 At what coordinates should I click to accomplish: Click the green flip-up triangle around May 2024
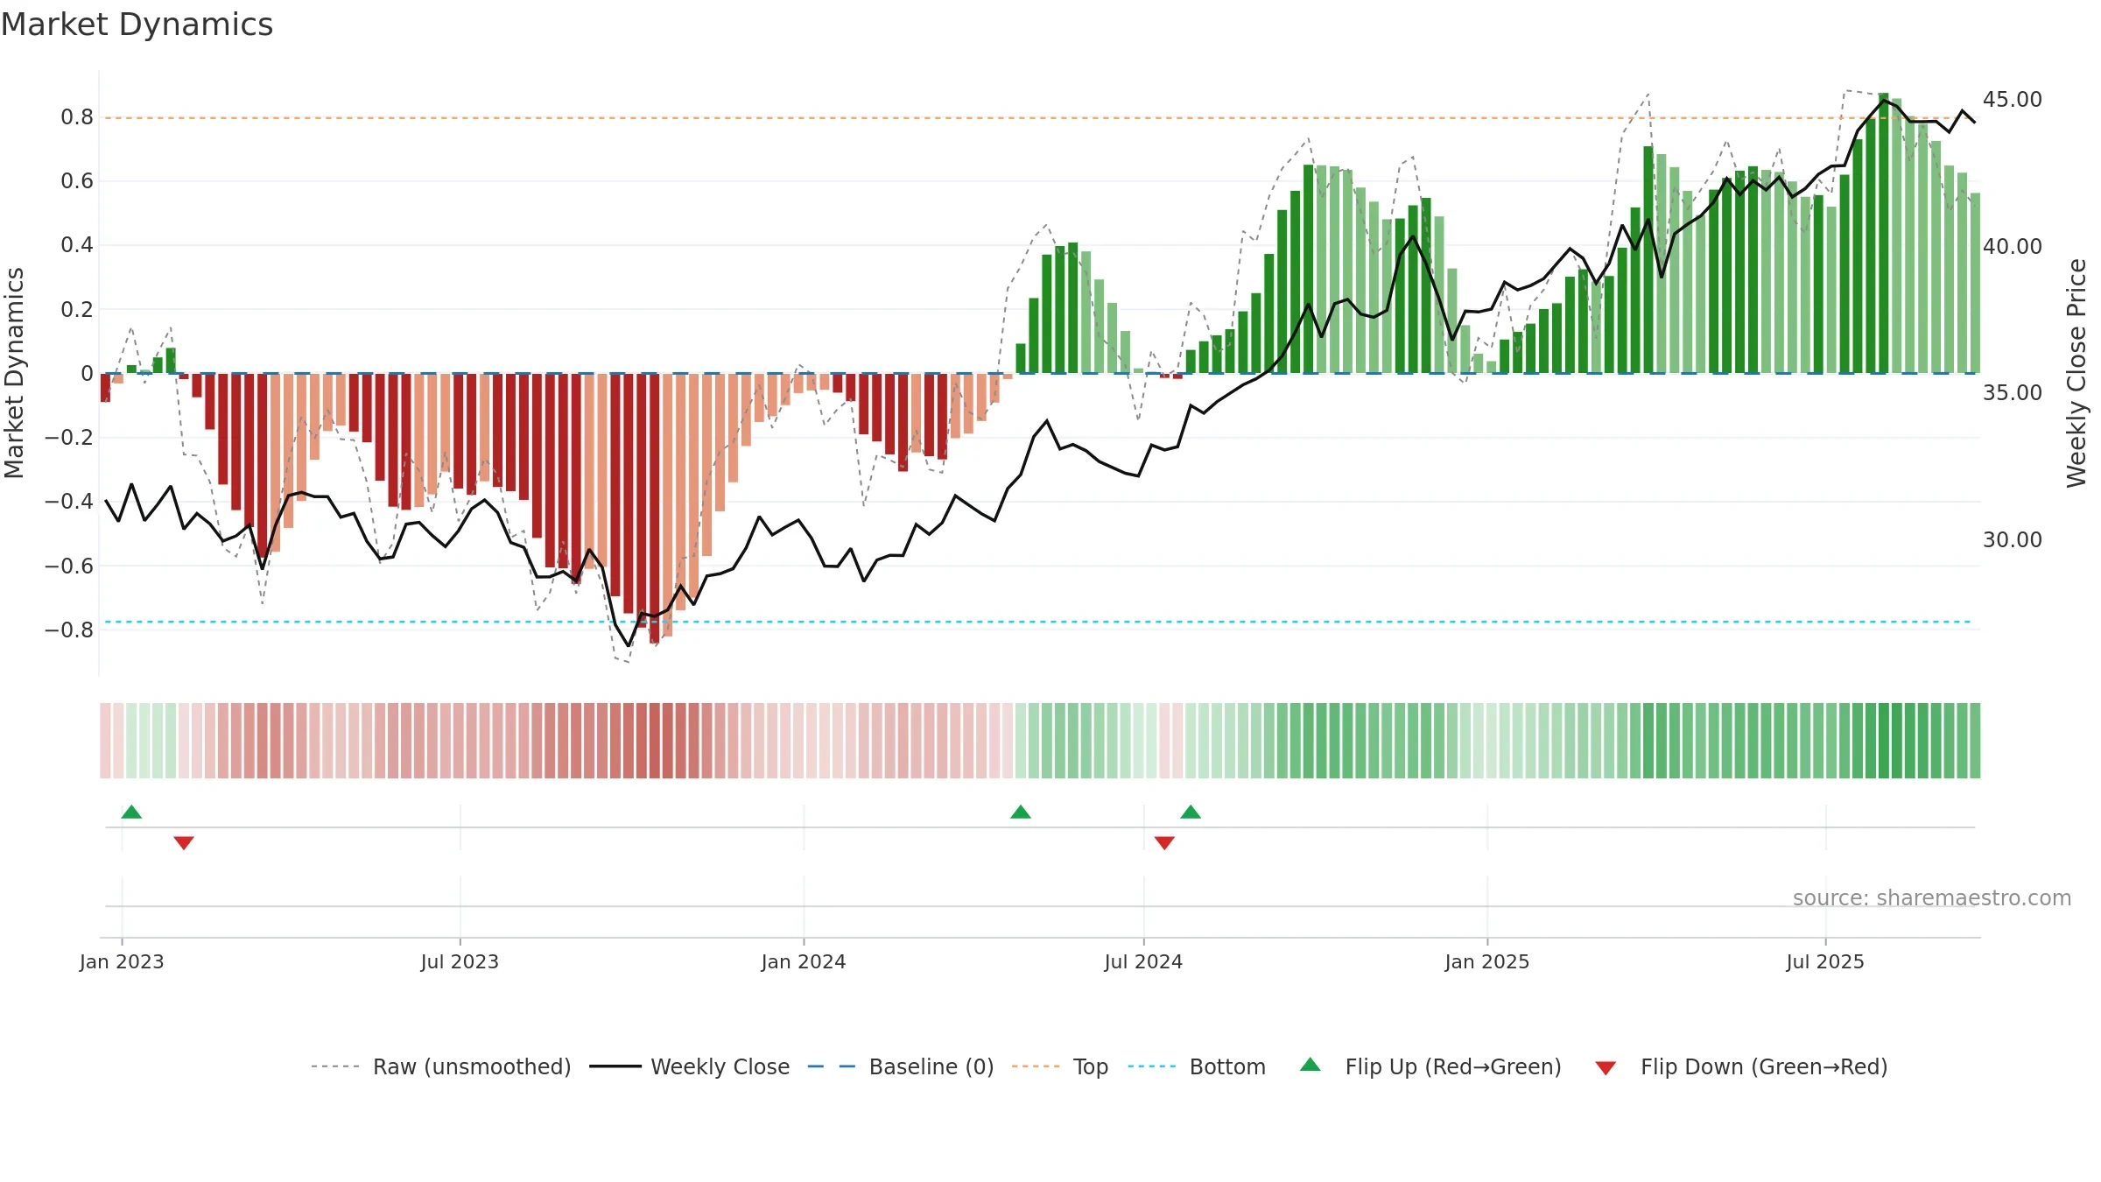[x=1021, y=812]
